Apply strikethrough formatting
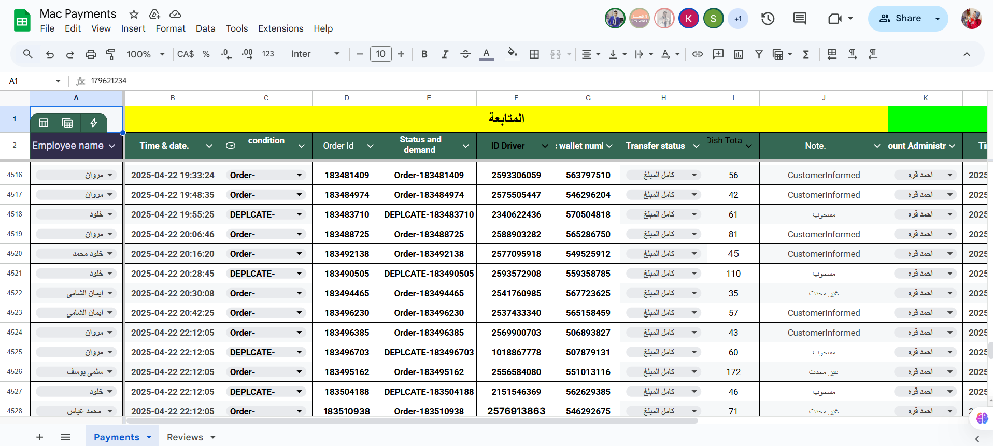 click(x=465, y=54)
